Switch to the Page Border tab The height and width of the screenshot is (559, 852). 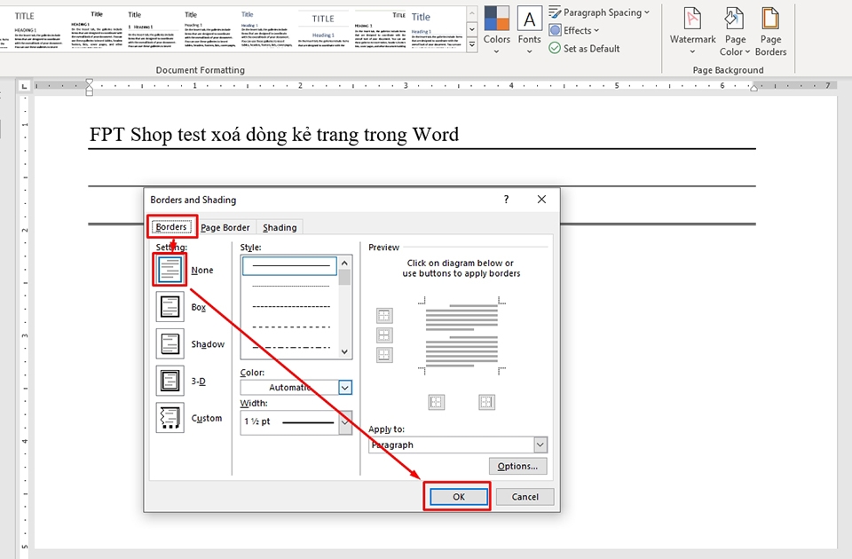point(225,227)
